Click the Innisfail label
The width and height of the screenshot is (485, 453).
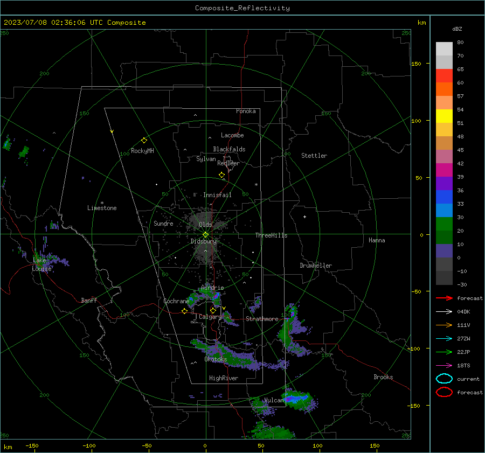(x=217, y=195)
